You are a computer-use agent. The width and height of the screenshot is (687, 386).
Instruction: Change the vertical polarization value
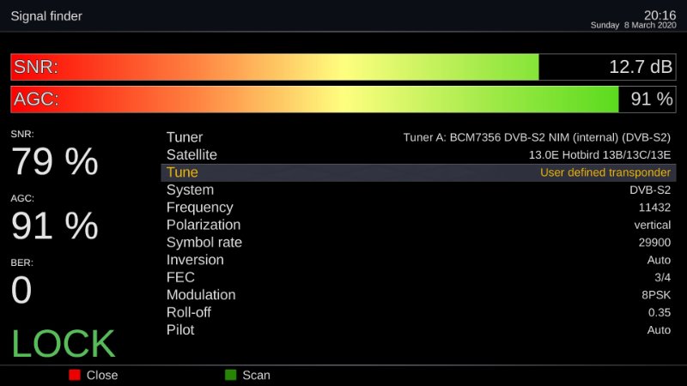click(x=652, y=225)
